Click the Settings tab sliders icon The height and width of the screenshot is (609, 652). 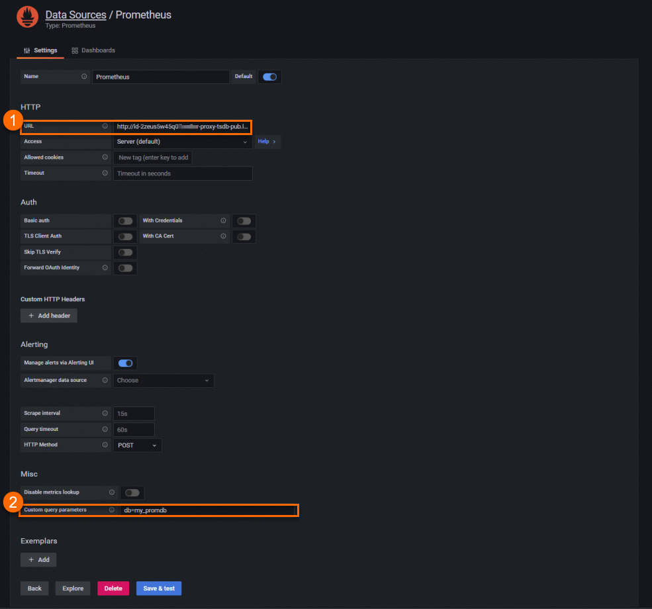click(x=26, y=50)
